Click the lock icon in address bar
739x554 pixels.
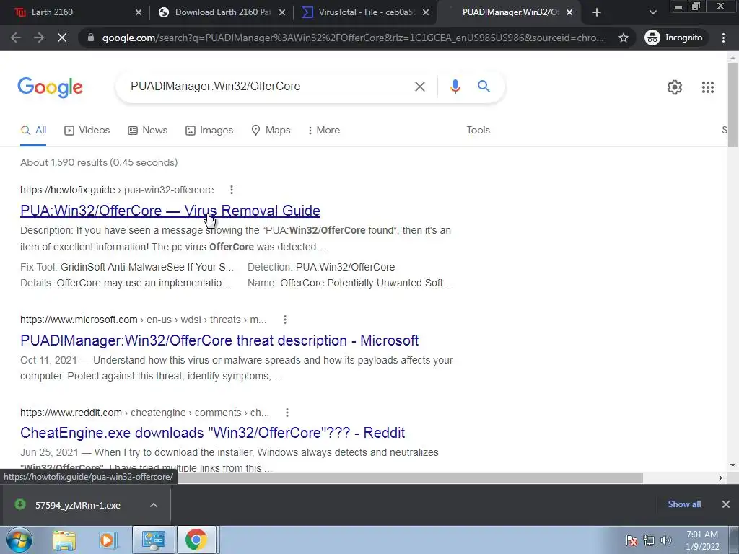pos(91,38)
